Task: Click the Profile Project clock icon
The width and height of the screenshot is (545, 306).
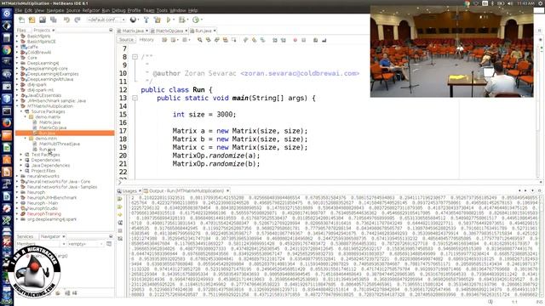Action: pyautogui.click(x=196, y=20)
